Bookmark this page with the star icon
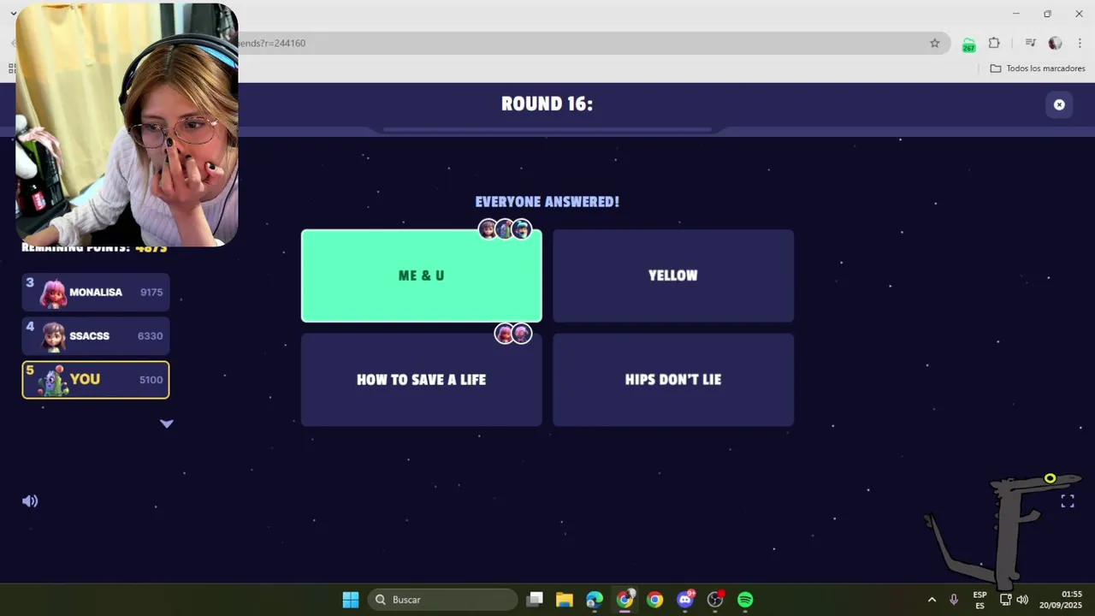The width and height of the screenshot is (1095, 616). 935,43
